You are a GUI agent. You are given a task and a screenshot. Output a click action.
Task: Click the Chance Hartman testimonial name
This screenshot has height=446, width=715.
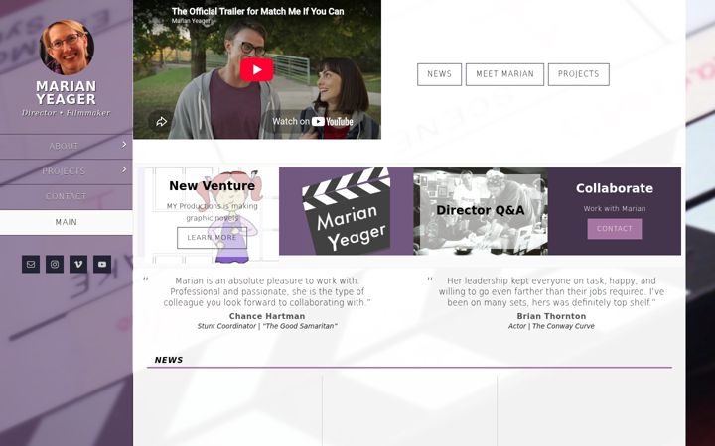pos(267,316)
